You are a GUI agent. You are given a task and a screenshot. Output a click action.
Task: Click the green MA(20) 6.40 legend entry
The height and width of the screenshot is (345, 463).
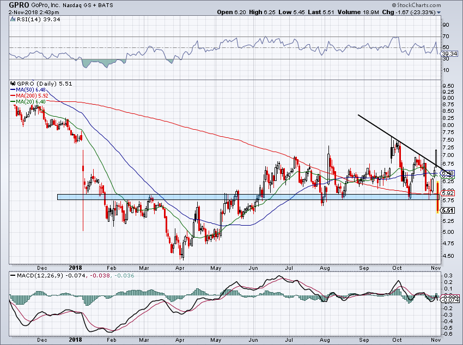28,101
